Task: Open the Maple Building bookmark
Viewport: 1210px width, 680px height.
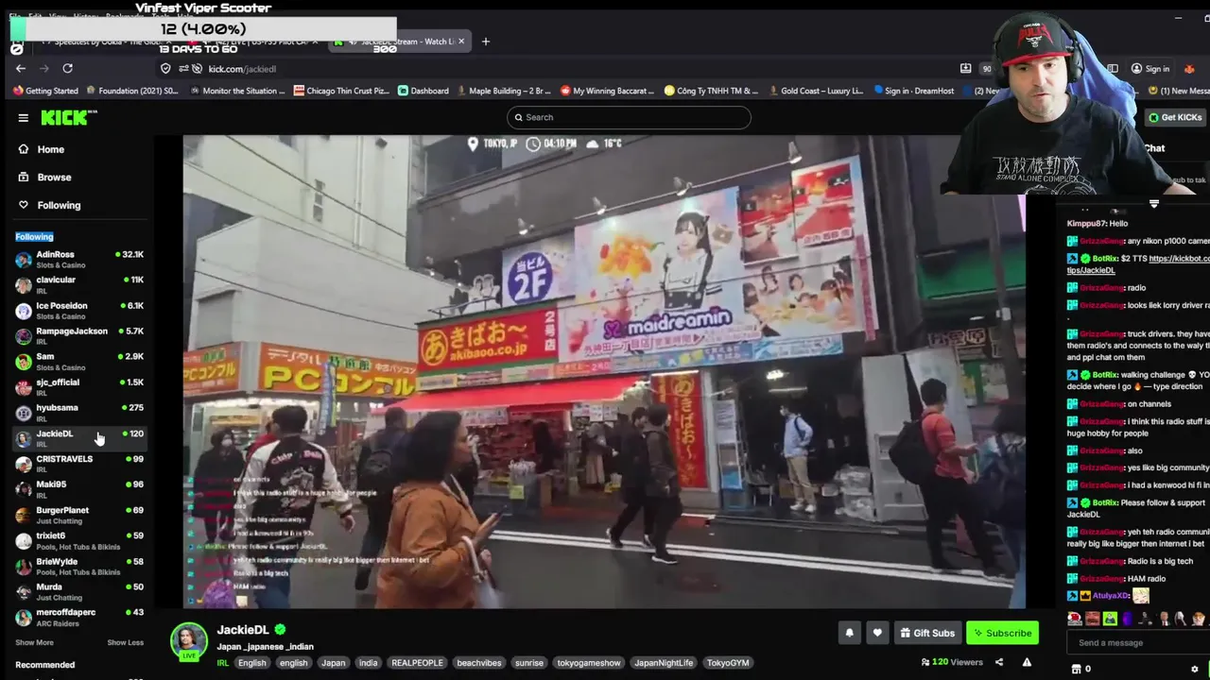Action: 504,91
